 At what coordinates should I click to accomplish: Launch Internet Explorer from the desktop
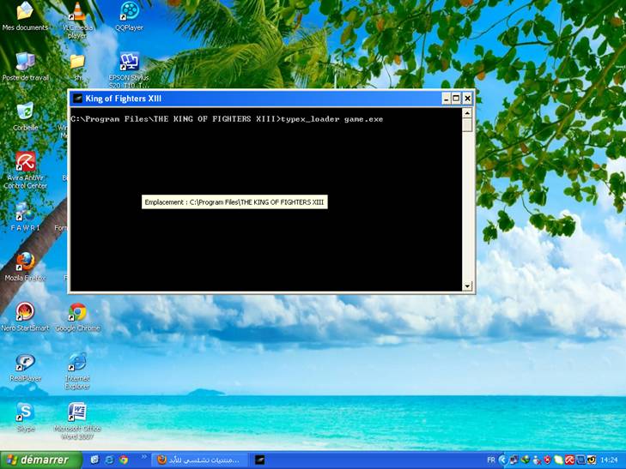(x=77, y=371)
